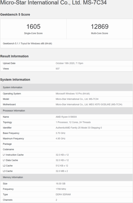Select the Channels value 2
Image resolution: width=133 pixels, height=203 pixels.
coord(56,200)
